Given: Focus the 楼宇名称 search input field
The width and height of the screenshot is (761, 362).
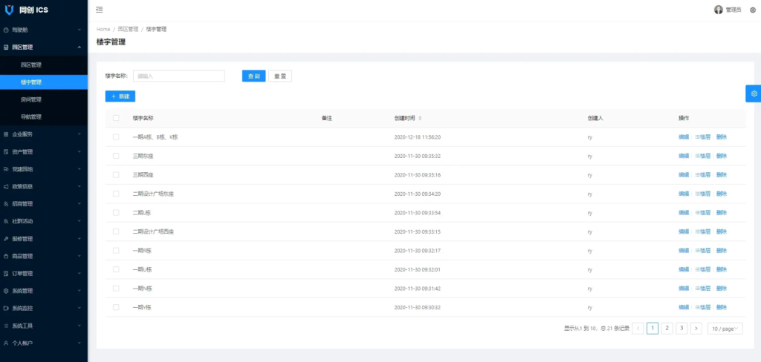Looking at the screenshot, I should (179, 76).
